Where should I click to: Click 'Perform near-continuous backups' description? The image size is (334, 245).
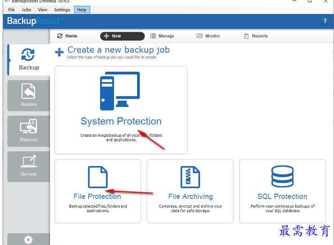pyautogui.click(x=283, y=208)
